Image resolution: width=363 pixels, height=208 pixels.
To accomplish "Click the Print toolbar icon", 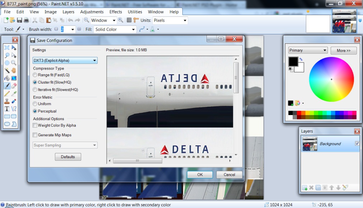I will click(26, 20).
